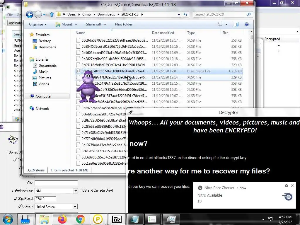Click the up-folder arrow icon
Screen dimensions: 300x225
coord(52,14)
